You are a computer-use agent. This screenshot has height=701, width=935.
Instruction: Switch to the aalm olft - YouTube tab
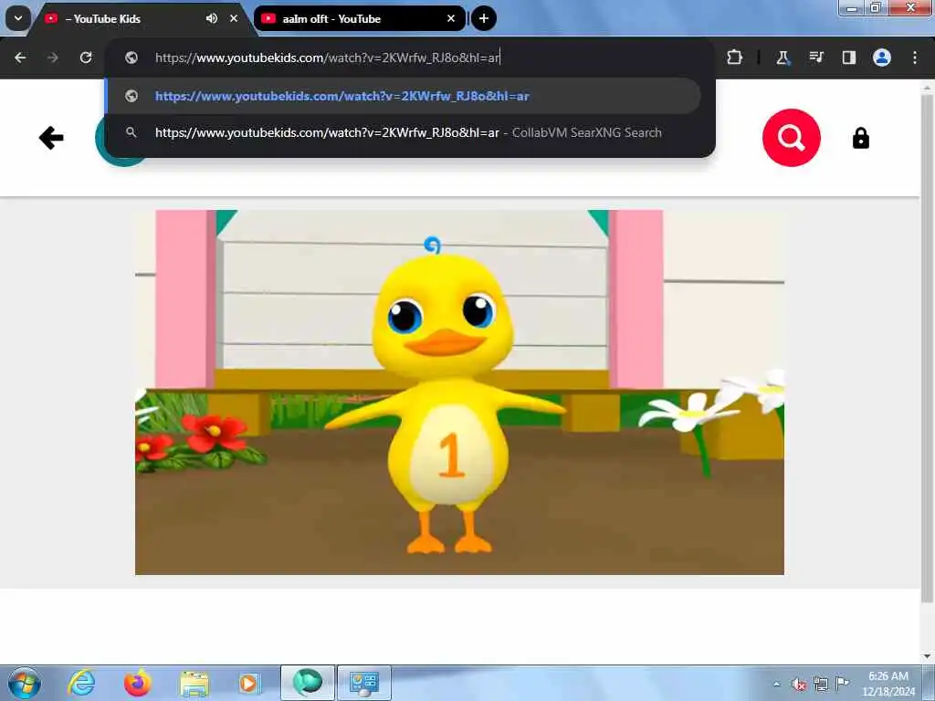click(x=359, y=18)
